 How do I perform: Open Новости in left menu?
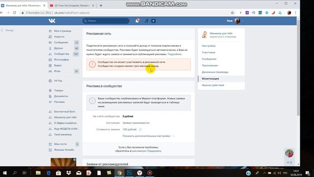click(59, 37)
